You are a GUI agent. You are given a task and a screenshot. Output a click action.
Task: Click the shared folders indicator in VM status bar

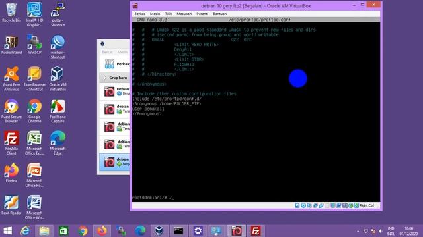(x=327, y=205)
